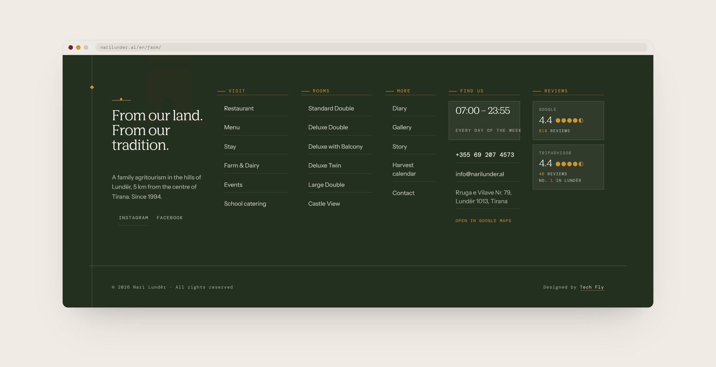
Task: Open the Large Double room link
Action: pos(326,184)
